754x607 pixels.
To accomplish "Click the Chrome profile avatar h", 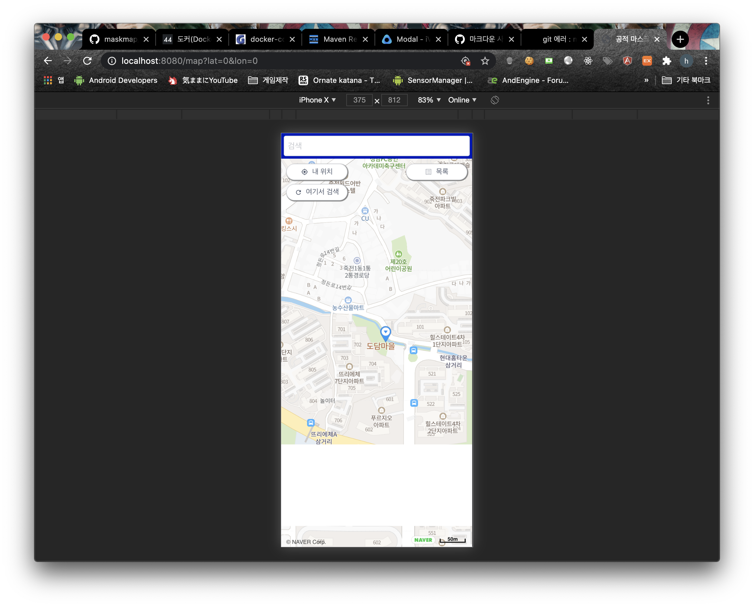I will [686, 60].
